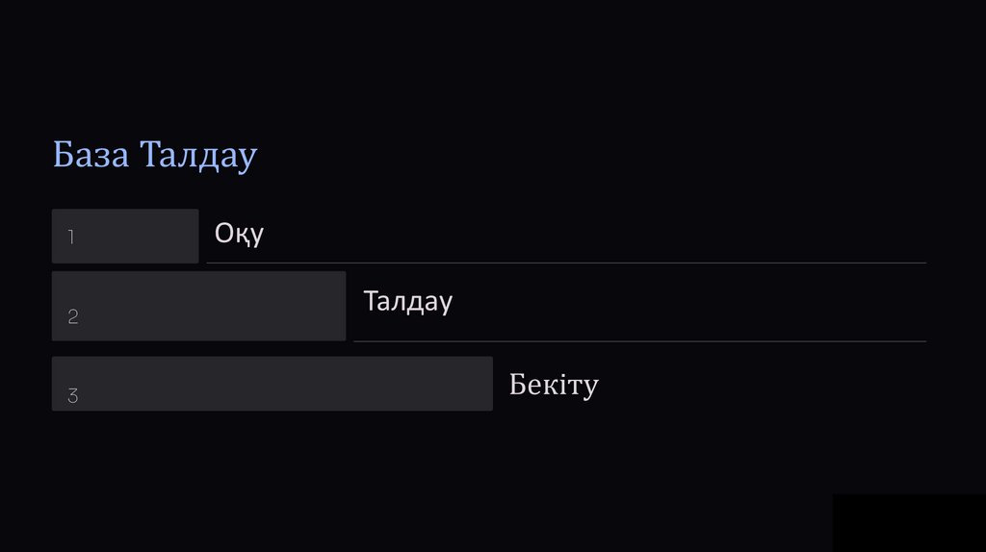Click the word База in the heading
This screenshot has height=552, width=986.
[x=91, y=155]
